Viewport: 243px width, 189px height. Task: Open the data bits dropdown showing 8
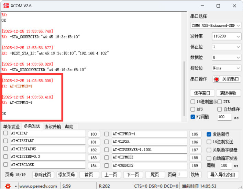(227, 58)
